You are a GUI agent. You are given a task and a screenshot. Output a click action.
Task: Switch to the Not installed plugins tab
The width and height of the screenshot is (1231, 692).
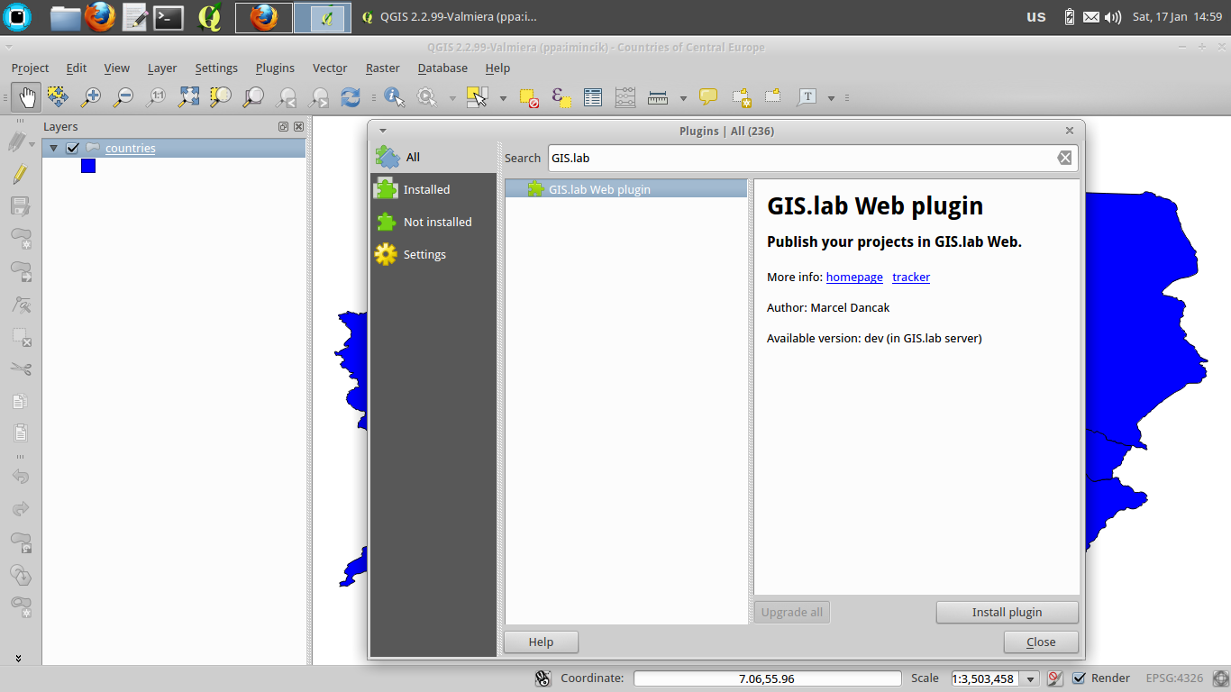pos(433,222)
